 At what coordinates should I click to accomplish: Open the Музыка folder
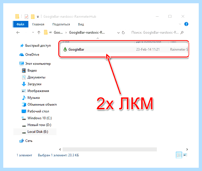(34, 98)
